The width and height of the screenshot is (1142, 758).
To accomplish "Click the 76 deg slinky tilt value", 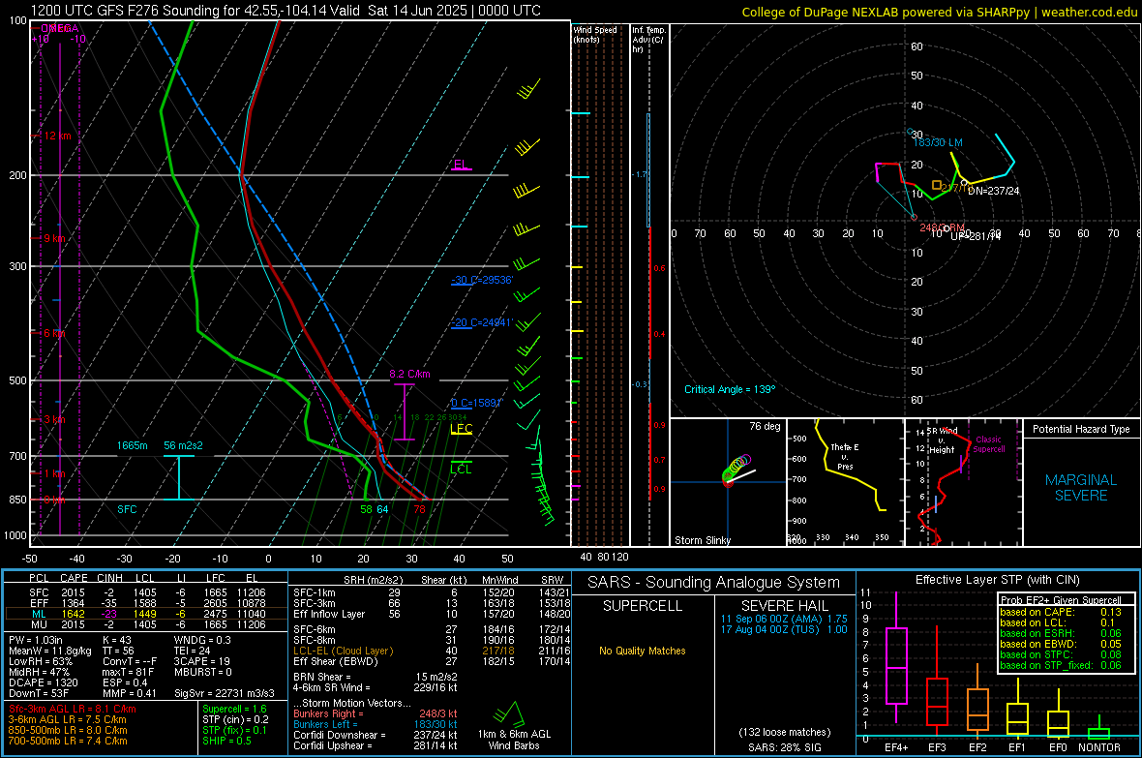I will pyautogui.click(x=765, y=426).
